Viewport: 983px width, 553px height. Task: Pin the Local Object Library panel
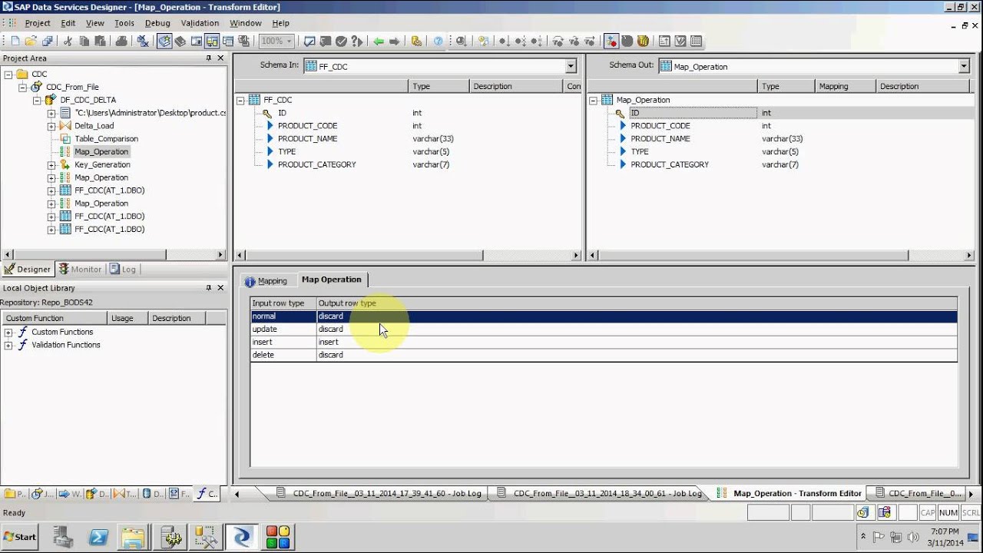(208, 288)
